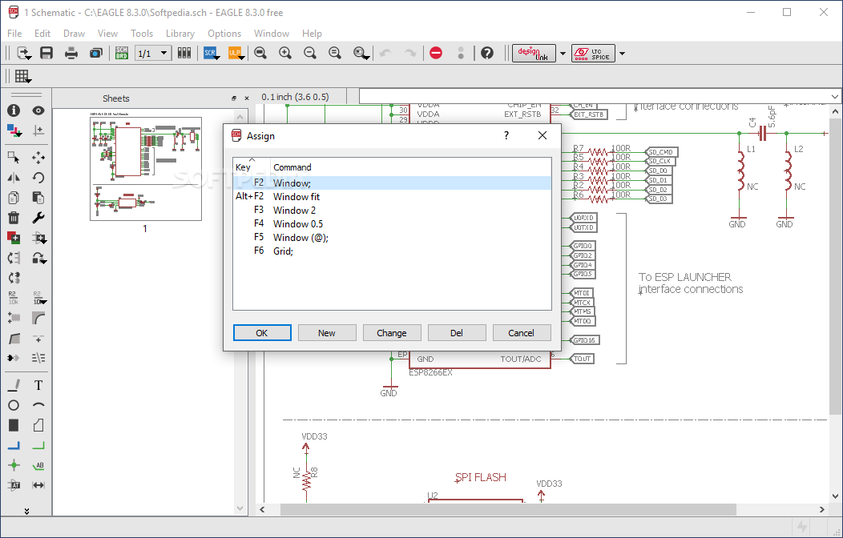Screen dimensions: 843x538
Task: Select the Info tool in left toolbar
Action: (14, 110)
